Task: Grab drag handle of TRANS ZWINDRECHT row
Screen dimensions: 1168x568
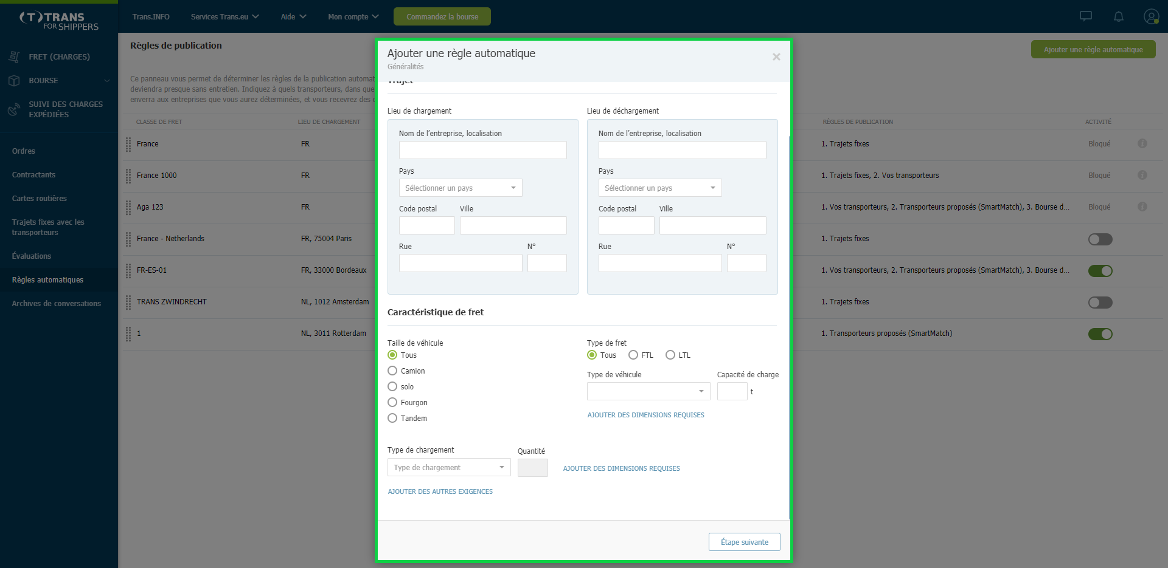Action: (128, 303)
